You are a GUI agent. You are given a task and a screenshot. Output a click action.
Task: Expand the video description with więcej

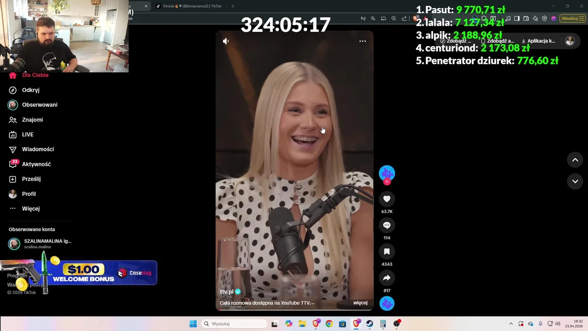coord(360,303)
